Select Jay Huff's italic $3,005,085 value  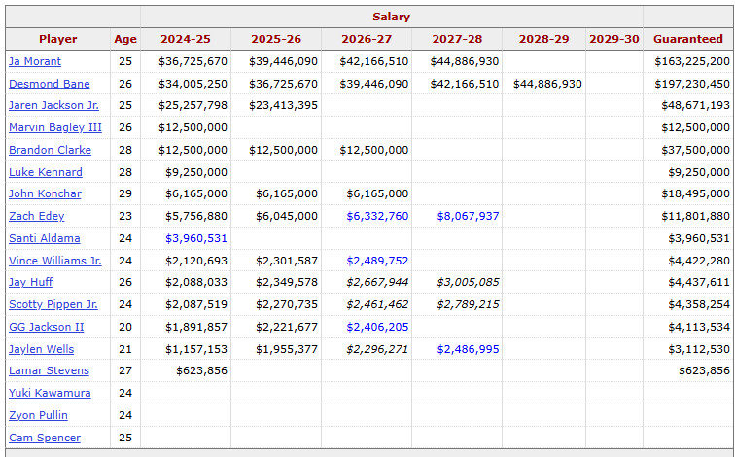[468, 282]
